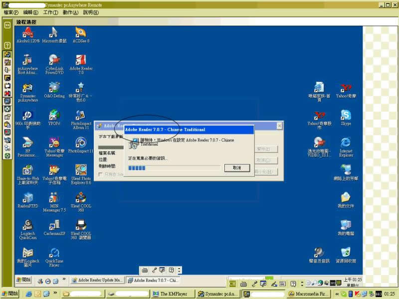Viewport: 399px width, 299px height.
Task: Select the Microsoft 注音 desktop shortcut
Action: (x=54, y=35)
